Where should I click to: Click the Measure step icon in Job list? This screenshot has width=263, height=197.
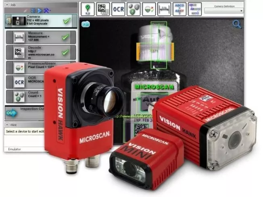coord(19,37)
